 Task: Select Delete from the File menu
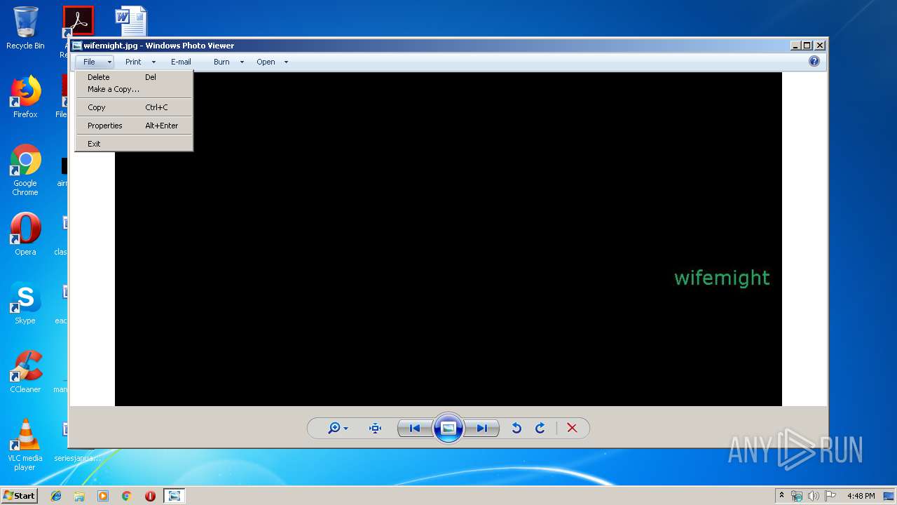[134, 77]
